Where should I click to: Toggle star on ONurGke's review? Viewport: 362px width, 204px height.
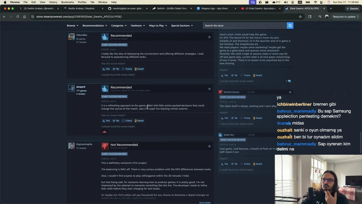[x=209, y=37]
